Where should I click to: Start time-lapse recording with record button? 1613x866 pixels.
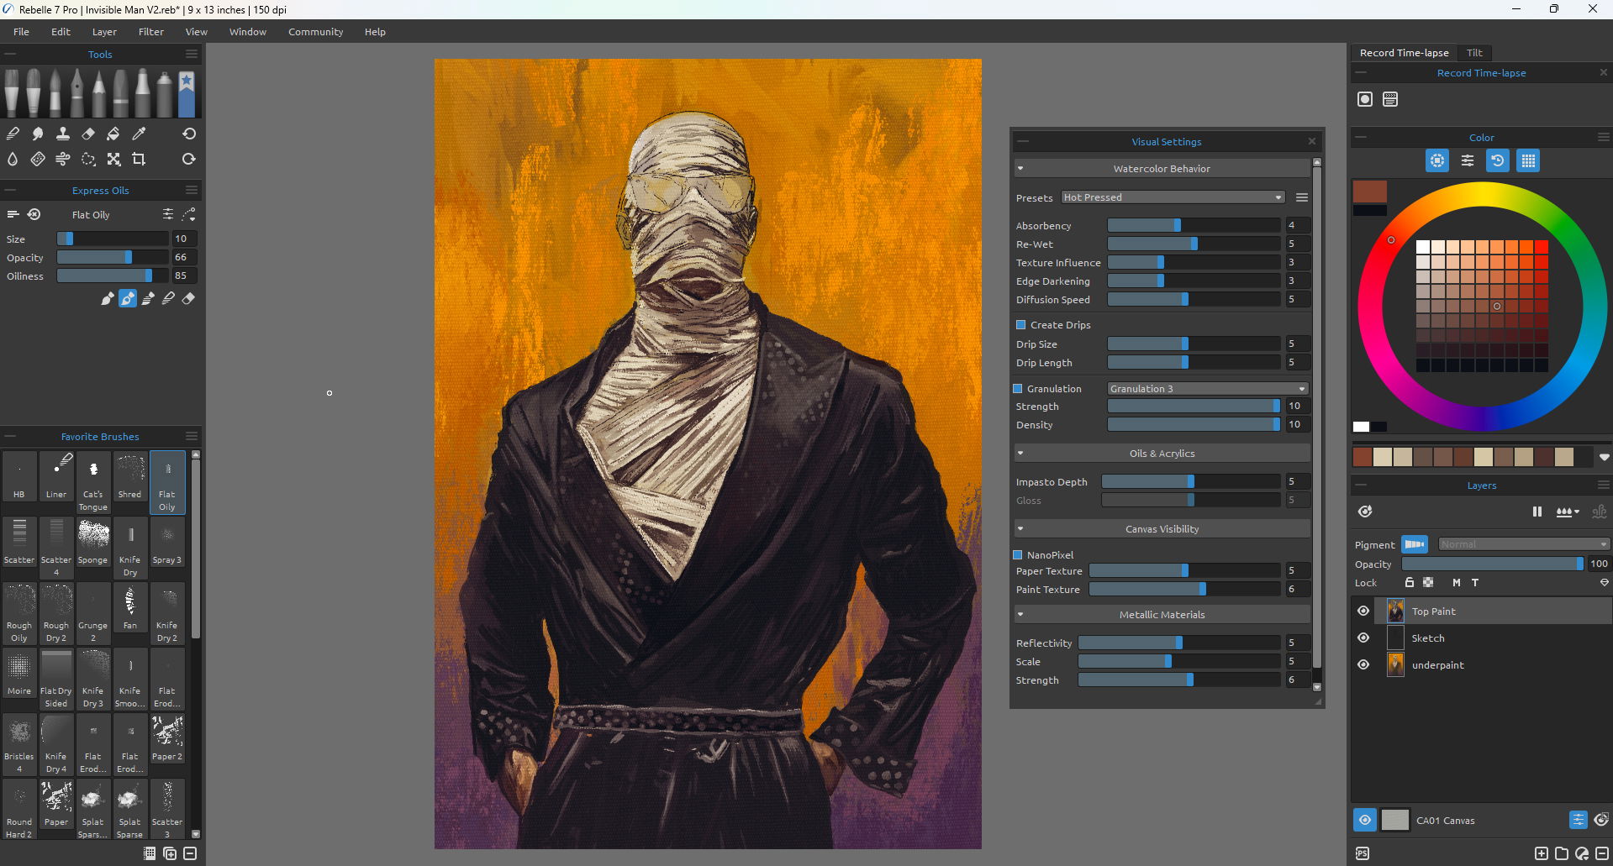click(1365, 99)
